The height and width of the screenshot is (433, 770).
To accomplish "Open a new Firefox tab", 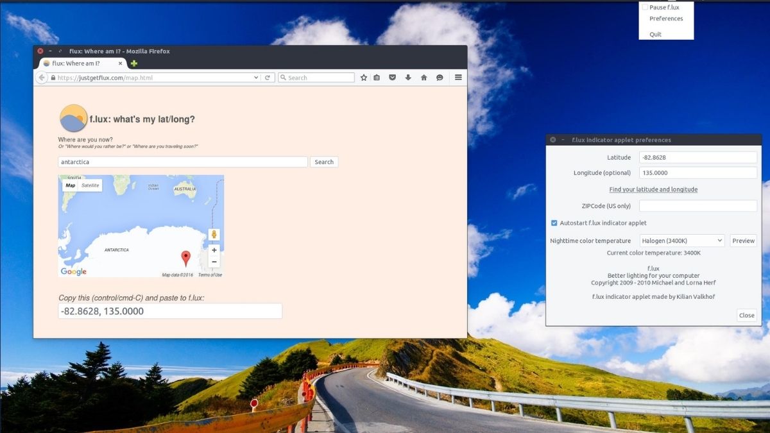I will [134, 64].
